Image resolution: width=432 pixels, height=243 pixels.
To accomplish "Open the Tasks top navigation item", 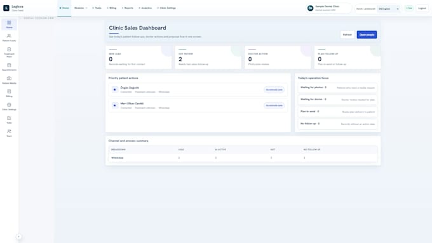I will tap(97, 8).
